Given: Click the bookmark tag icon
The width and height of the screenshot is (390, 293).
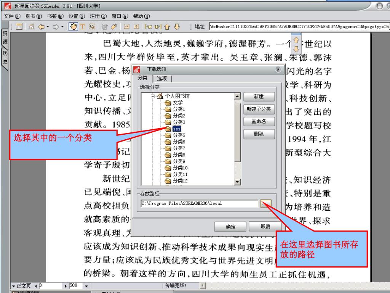Looking at the screenshot, I should pos(114,26).
